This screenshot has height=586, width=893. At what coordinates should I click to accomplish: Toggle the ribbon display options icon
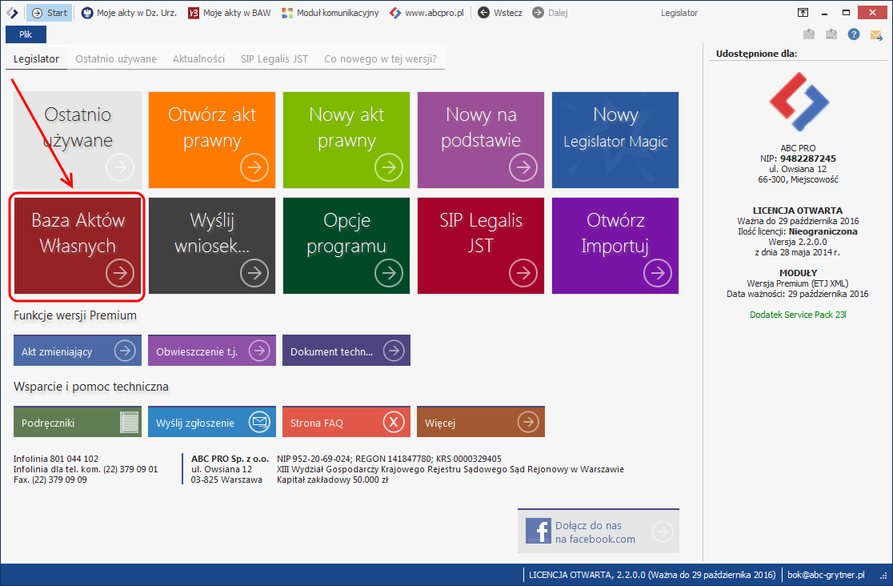pyautogui.click(x=803, y=13)
